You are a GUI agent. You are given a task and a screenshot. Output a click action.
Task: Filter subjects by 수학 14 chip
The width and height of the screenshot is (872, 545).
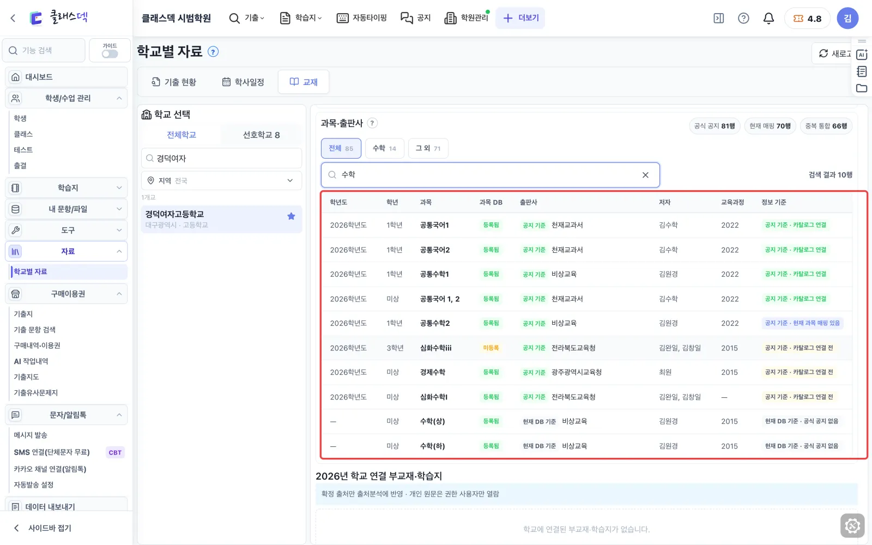tap(384, 148)
